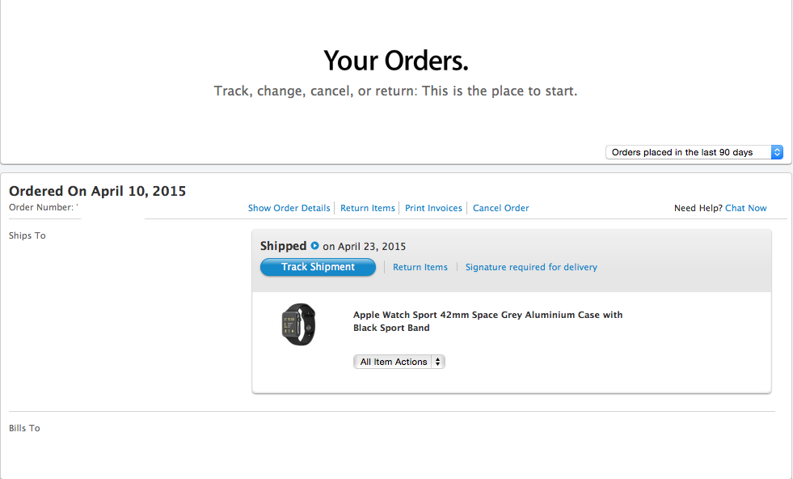Click Return Items next to Show Order Details

coord(368,208)
